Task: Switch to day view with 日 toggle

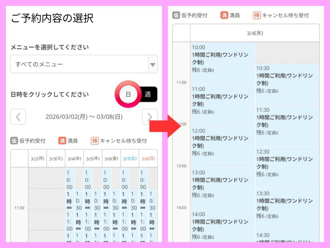Action: point(128,94)
